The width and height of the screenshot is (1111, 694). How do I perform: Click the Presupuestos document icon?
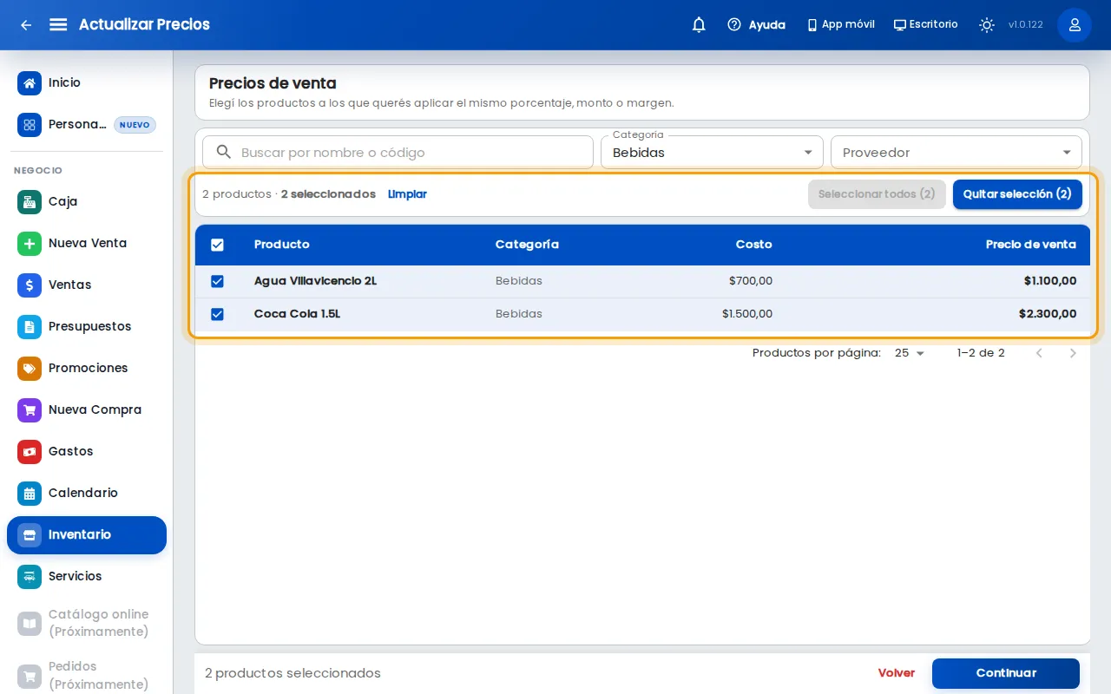coord(30,326)
